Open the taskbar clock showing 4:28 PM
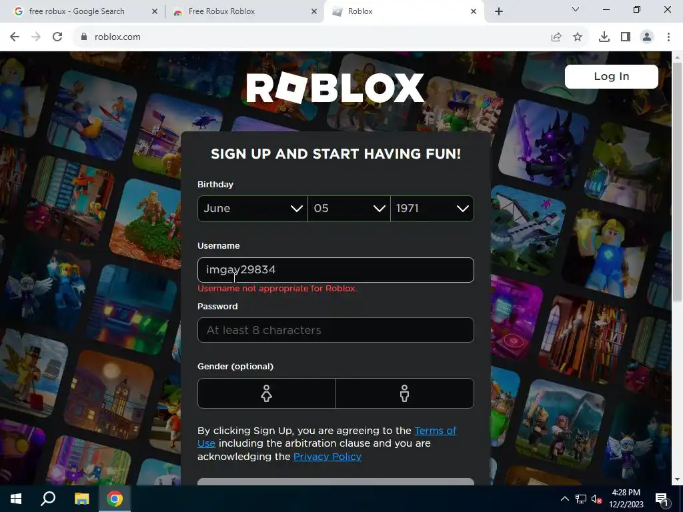 [626, 499]
